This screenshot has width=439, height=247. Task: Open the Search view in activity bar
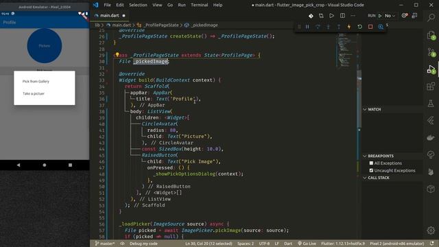click(431, 18)
